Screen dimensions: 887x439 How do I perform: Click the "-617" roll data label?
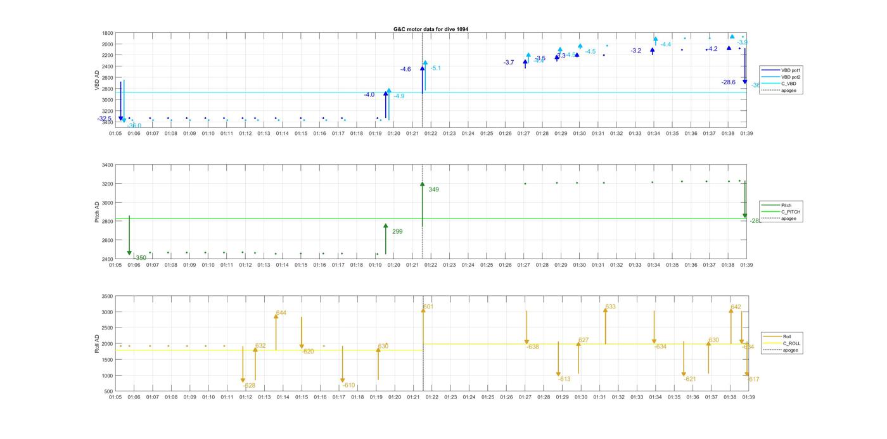[753, 379]
